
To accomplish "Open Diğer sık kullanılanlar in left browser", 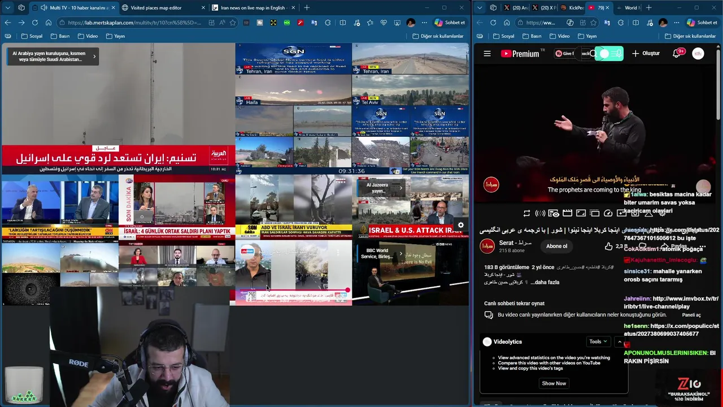I will tap(438, 36).
